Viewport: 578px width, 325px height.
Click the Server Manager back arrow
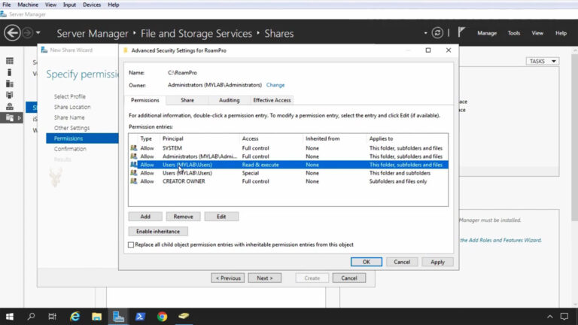pyautogui.click(x=12, y=33)
